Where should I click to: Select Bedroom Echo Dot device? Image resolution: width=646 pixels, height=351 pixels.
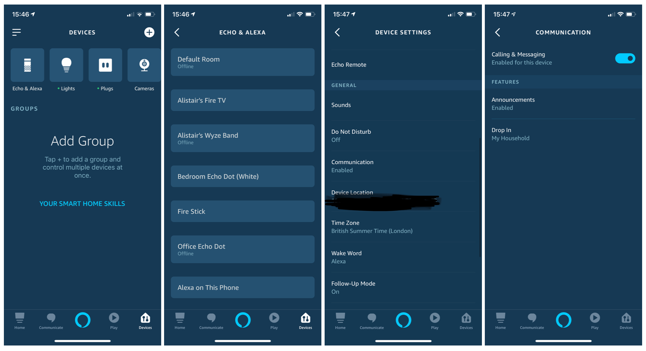tap(242, 176)
